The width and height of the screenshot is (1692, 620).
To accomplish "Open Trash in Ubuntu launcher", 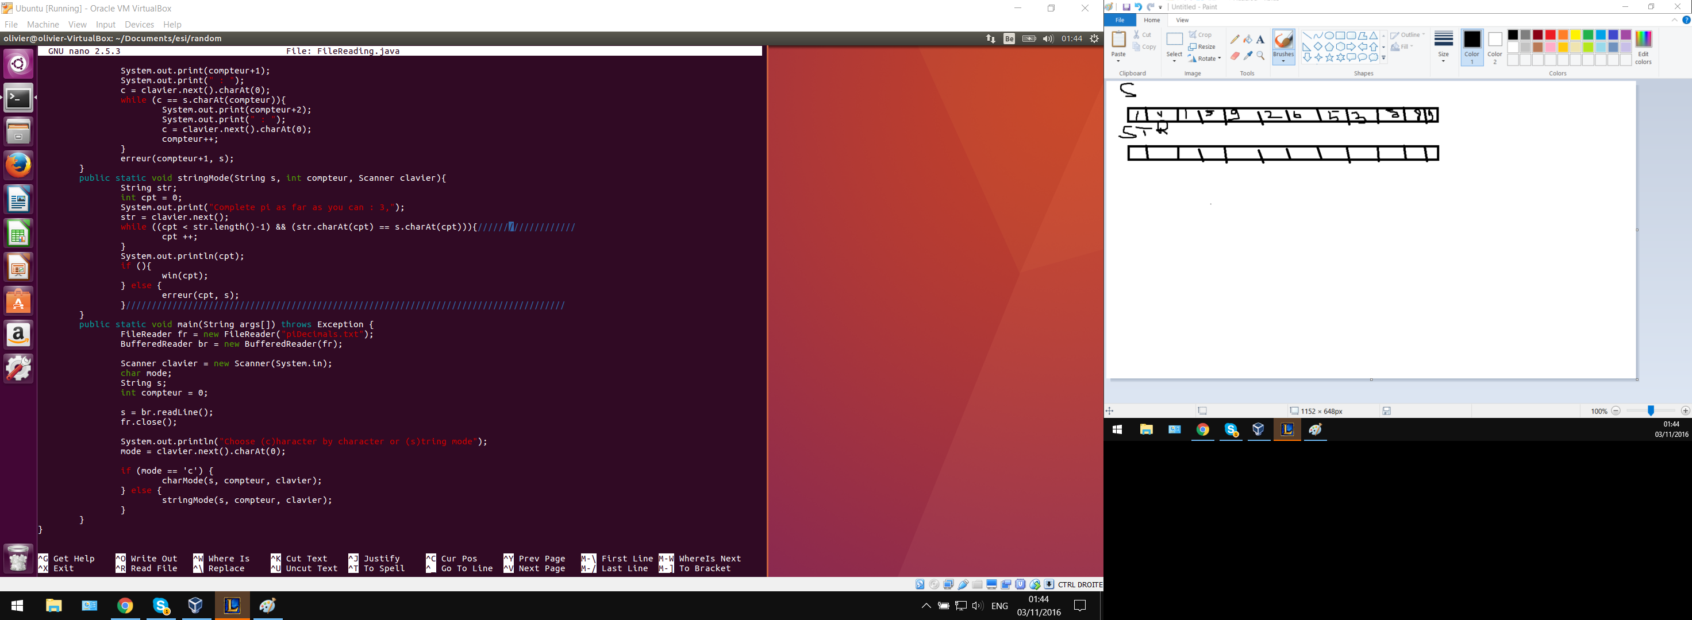I will click(x=18, y=559).
